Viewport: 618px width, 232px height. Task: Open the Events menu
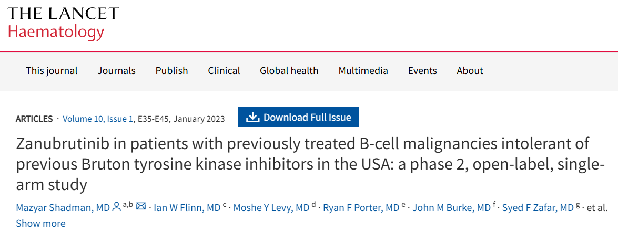(422, 70)
